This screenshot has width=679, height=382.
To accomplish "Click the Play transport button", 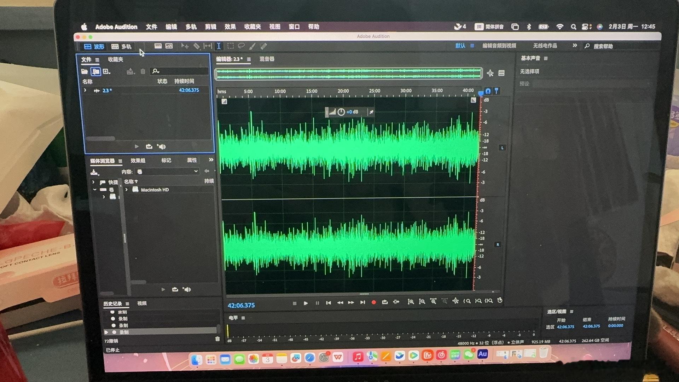I will (x=306, y=303).
